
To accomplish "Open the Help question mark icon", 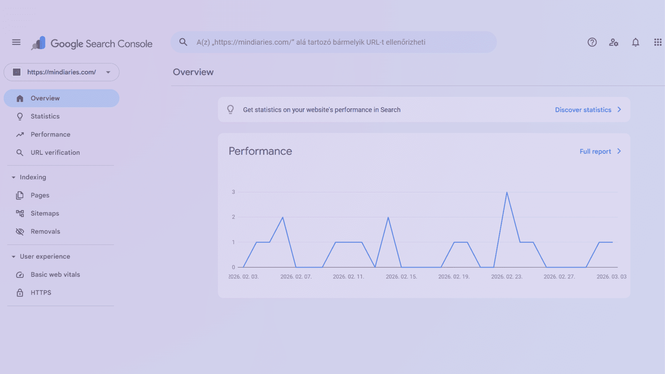I will click(592, 42).
